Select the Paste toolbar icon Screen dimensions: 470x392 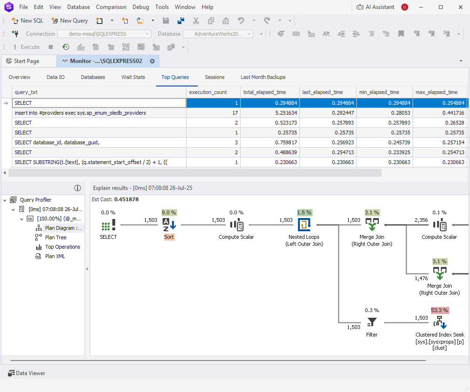(x=226, y=21)
